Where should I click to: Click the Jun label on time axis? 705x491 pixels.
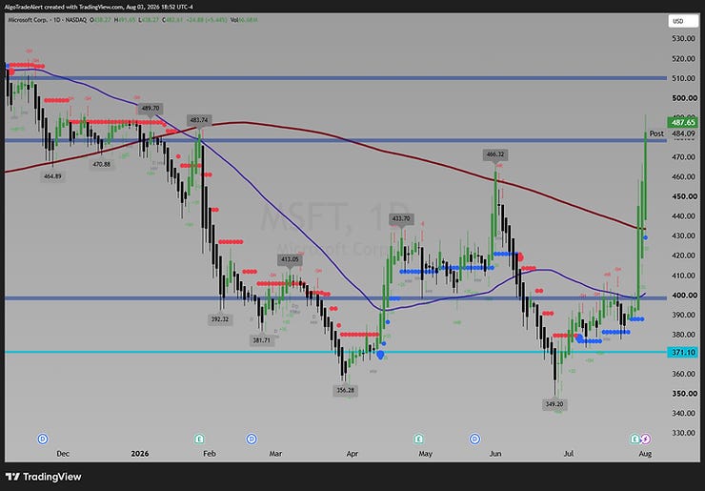(x=495, y=454)
